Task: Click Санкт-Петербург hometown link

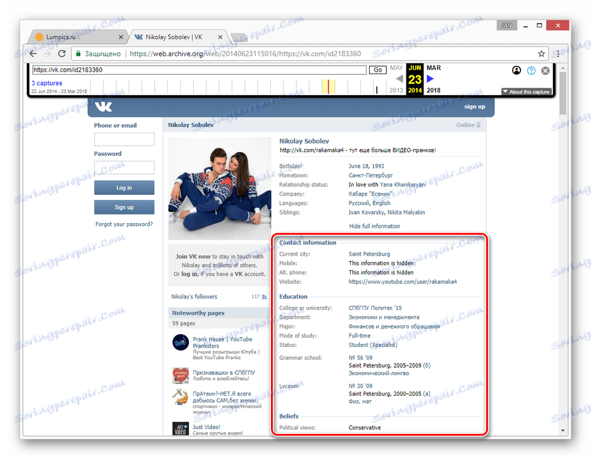Action: point(370,175)
